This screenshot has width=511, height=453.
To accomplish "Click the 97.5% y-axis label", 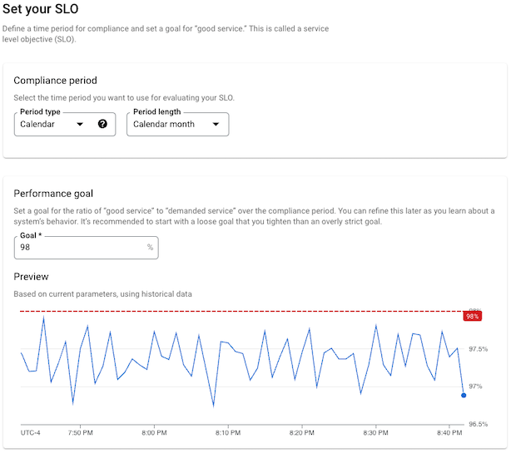I will (478, 349).
